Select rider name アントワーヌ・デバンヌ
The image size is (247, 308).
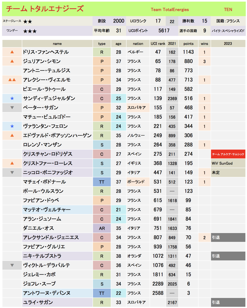click(x=47, y=293)
